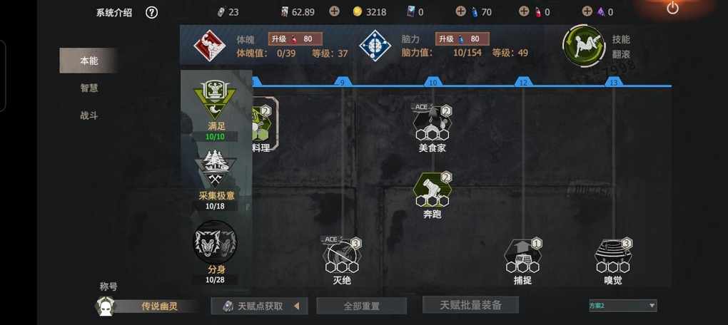Click the 美食家 talent node icon
728x325 pixels.
click(x=433, y=123)
